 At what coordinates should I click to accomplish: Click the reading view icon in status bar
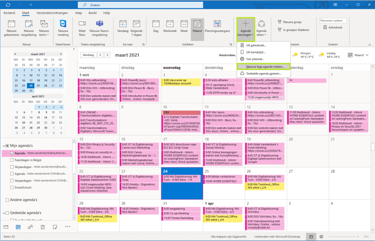(x=321, y=237)
